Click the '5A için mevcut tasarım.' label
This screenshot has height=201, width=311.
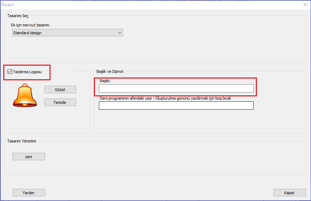click(x=30, y=25)
